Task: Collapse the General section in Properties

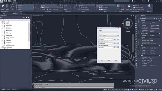Action: click(x=159, y=20)
